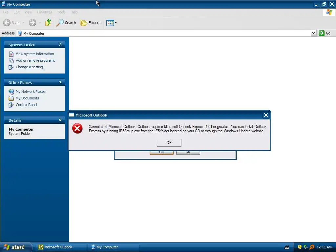This screenshot has width=336, height=252.
Task: Click the Outlook dialog title bar icon
Action: coord(72,115)
